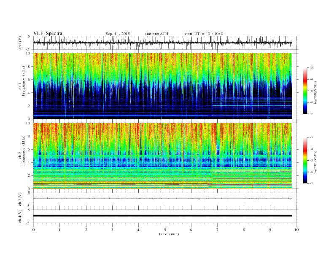Click the ch.3 voltage waveform trace
This screenshot has width=334, height=258.
(x=162, y=199)
